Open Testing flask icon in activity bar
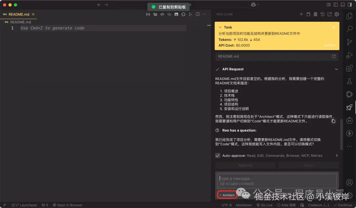 click(x=349, y=81)
